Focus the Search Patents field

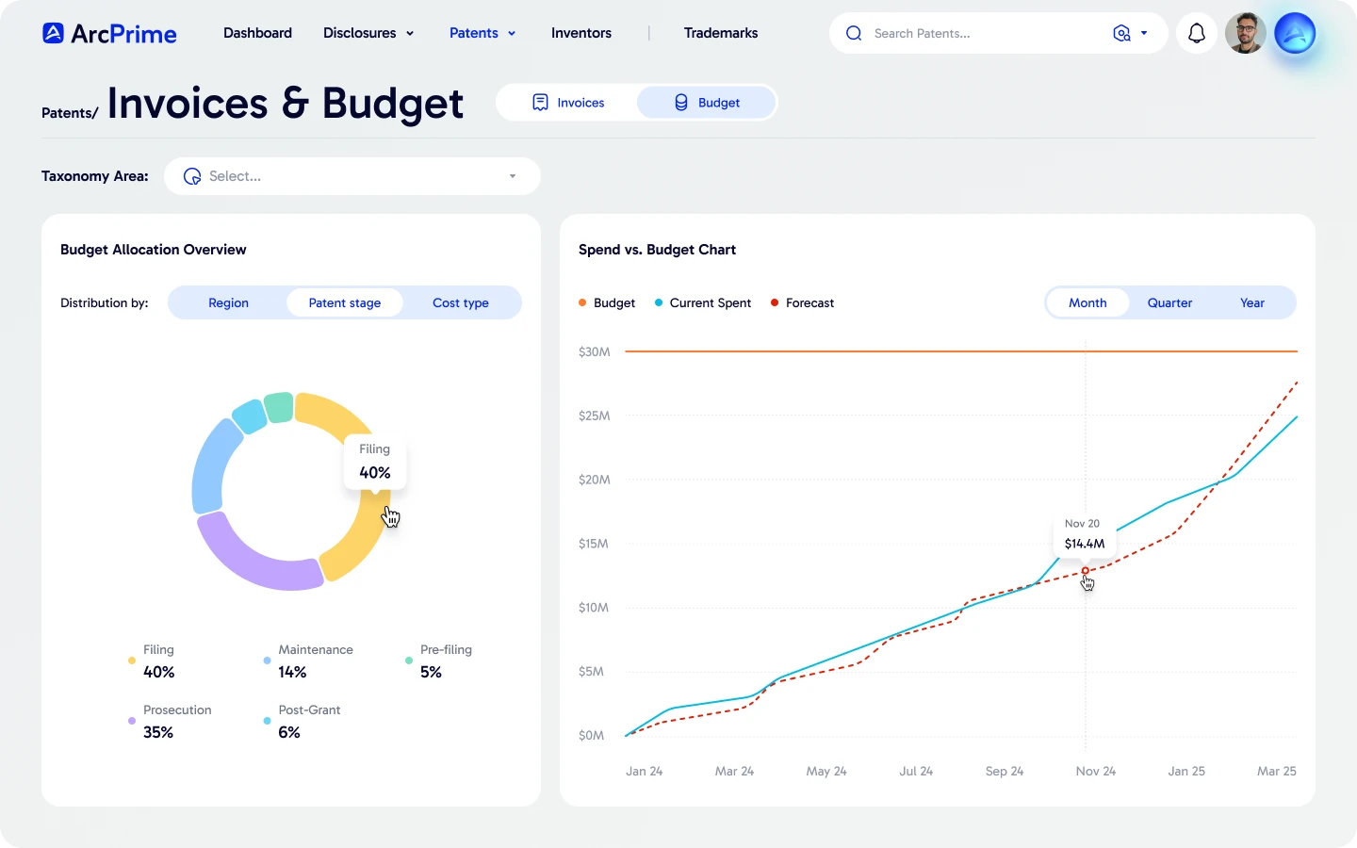pyautogui.click(x=980, y=33)
